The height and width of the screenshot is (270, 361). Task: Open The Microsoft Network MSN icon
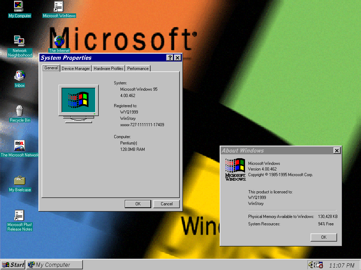pos(20,145)
